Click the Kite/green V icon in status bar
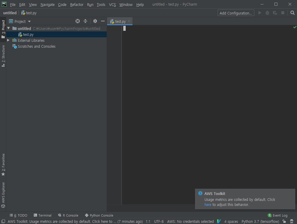This screenshot has height=224, width=297. [219, 221]
